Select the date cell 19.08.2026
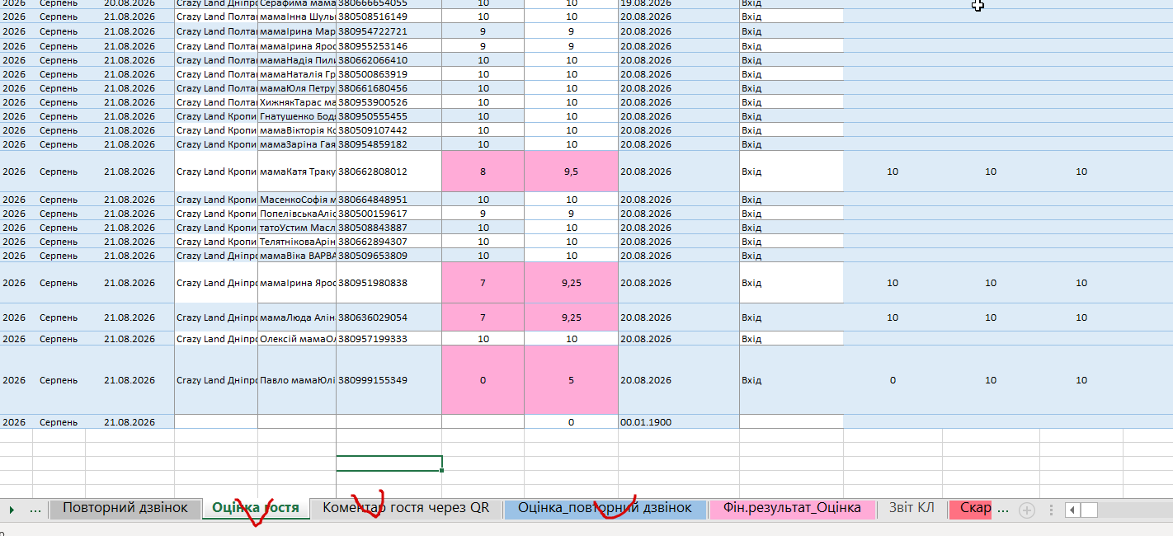This screenshot has height=536, width=1173. coord(678,3)
